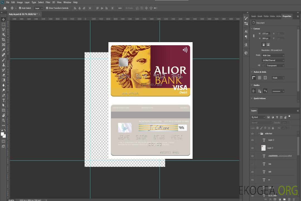Toggle Show Transform Controls checkbox
The width and height of the screenshot is (301, 201).
(47, 8)
